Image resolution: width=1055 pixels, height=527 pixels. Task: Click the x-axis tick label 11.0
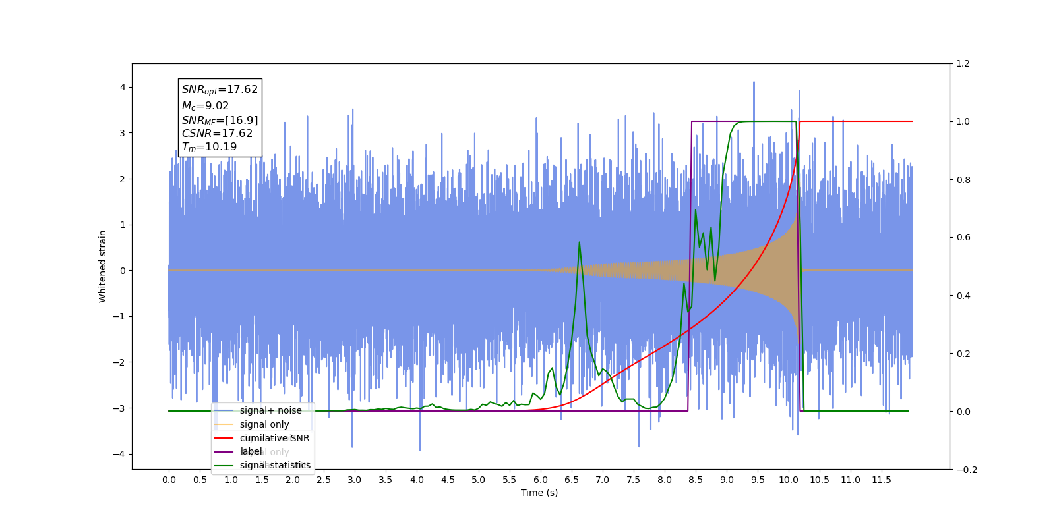(x=851, y=480)
